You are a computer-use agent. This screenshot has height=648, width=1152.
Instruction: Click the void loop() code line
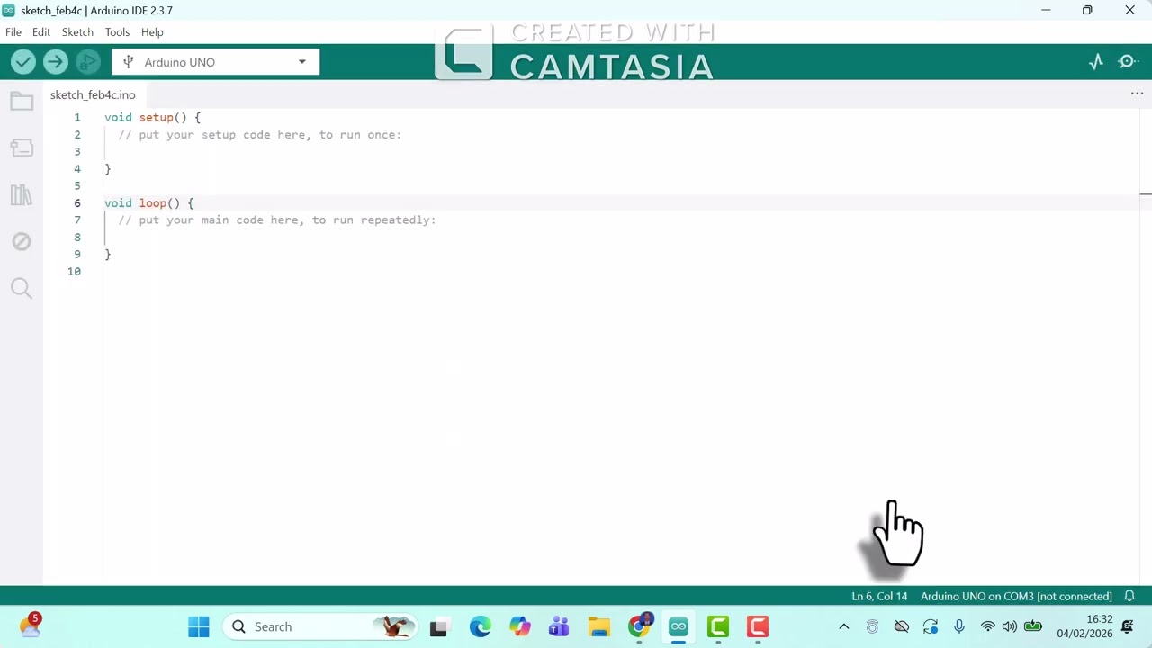(x=148, y=203)
